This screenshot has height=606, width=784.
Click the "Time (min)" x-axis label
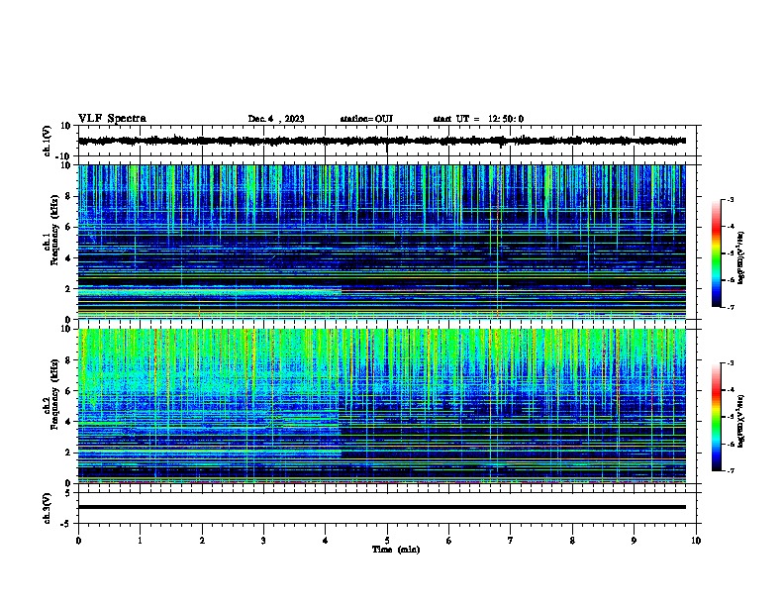[396, 550]
